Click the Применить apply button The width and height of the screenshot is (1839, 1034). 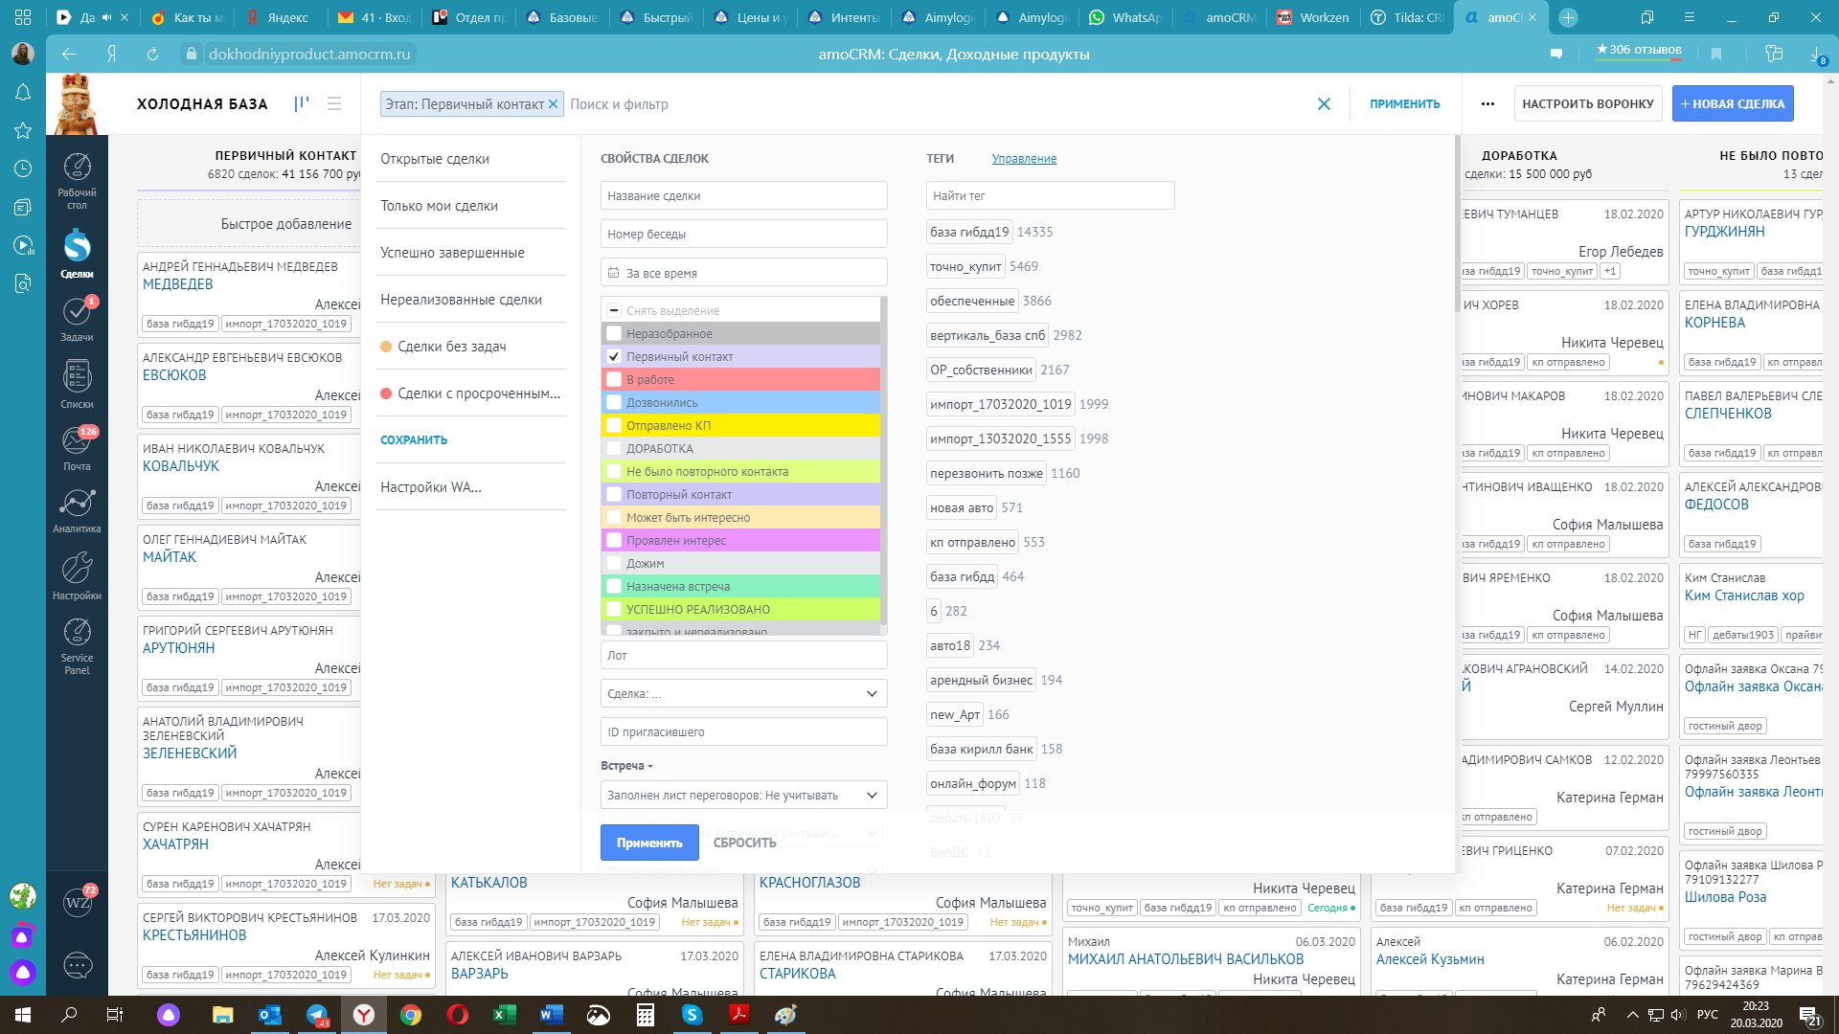(649, 841)
